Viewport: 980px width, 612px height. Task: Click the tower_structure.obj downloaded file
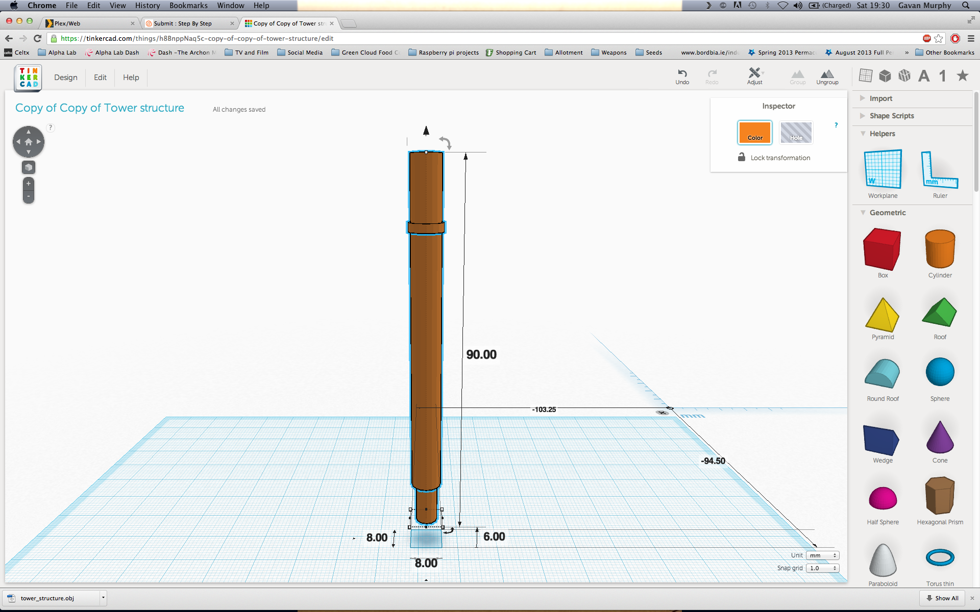pos(47,598)
